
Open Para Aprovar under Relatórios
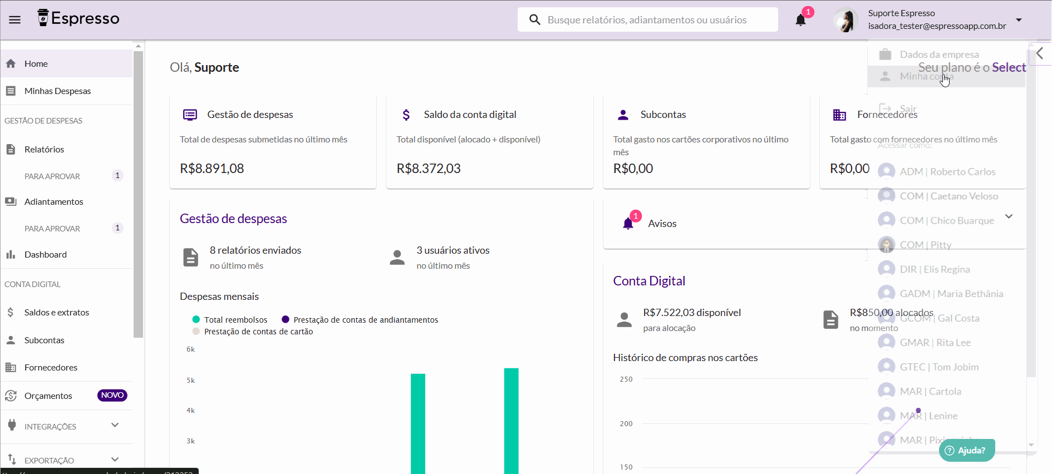point(66,176)
